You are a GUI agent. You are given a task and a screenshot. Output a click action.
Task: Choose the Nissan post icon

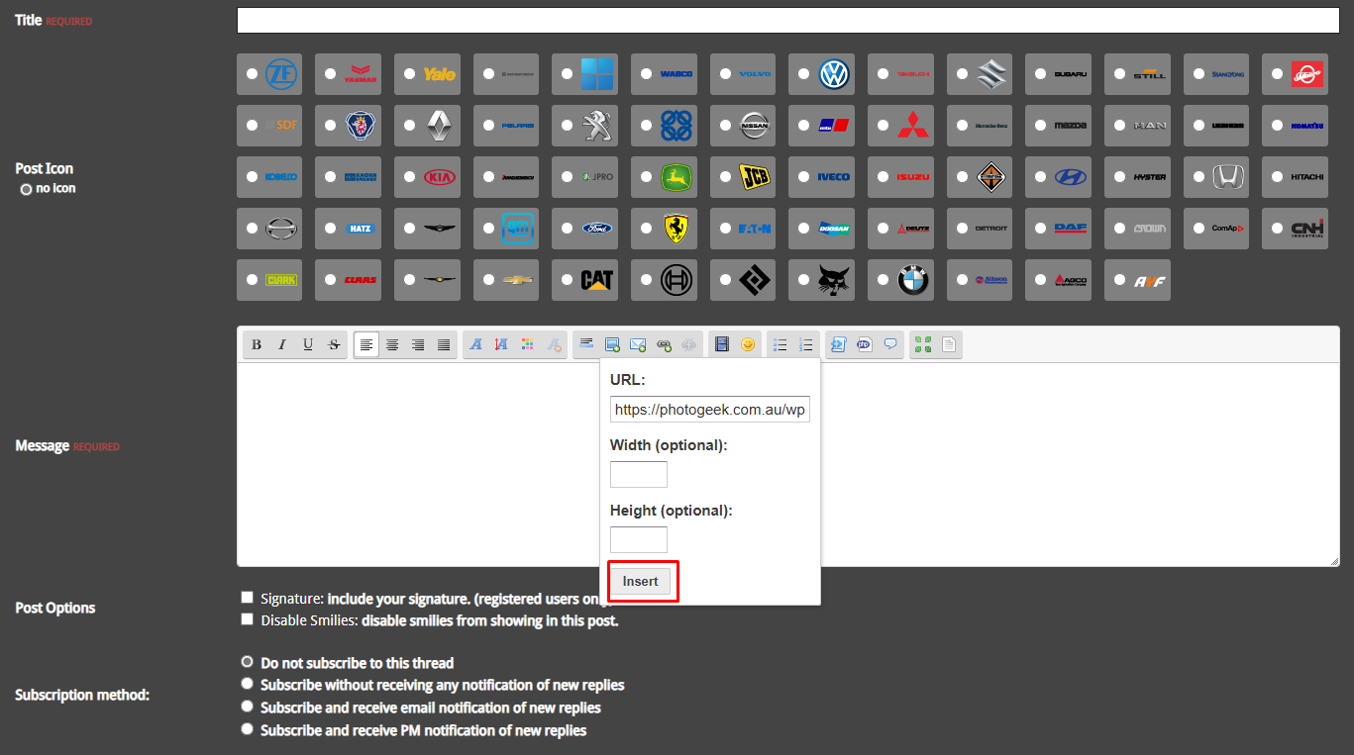coord(725,126)
